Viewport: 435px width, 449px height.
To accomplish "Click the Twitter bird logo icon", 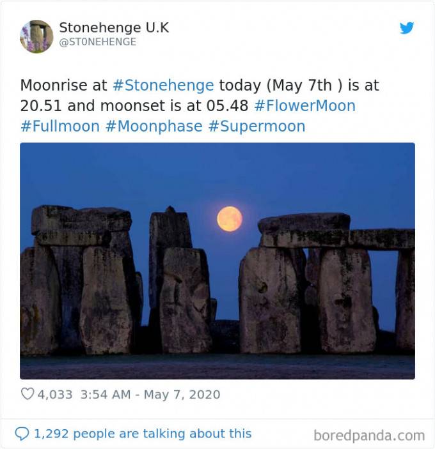I will click(x=407, y=27).
